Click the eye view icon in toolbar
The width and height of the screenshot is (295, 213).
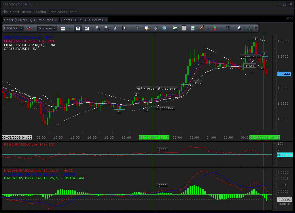(x=155, y=28)
